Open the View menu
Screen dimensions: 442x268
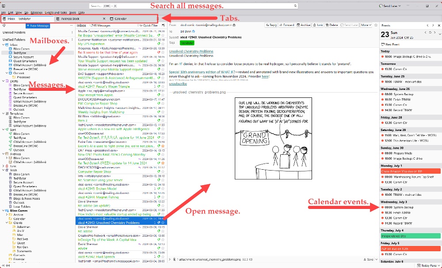[19, 13]
